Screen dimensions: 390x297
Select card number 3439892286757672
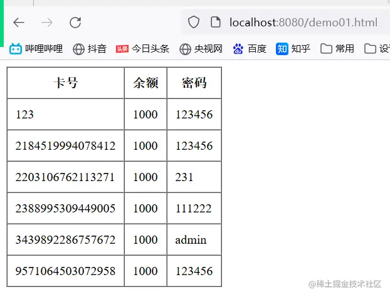tap(66, 239)
